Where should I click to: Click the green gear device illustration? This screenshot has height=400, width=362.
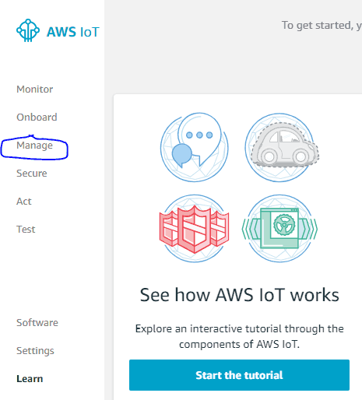(279, 229)
